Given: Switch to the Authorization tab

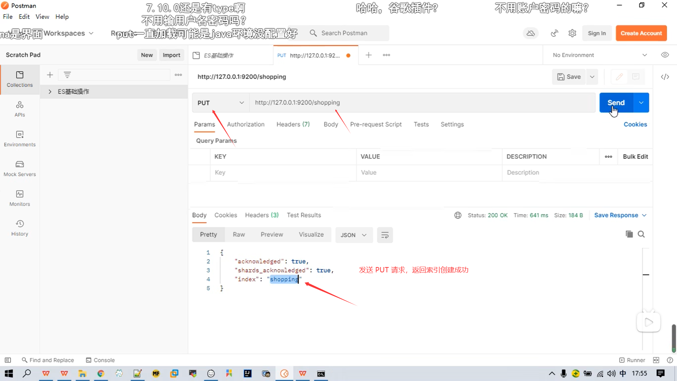Looking at the screenshot, I should pyautogui.click(x=245, y=124).
